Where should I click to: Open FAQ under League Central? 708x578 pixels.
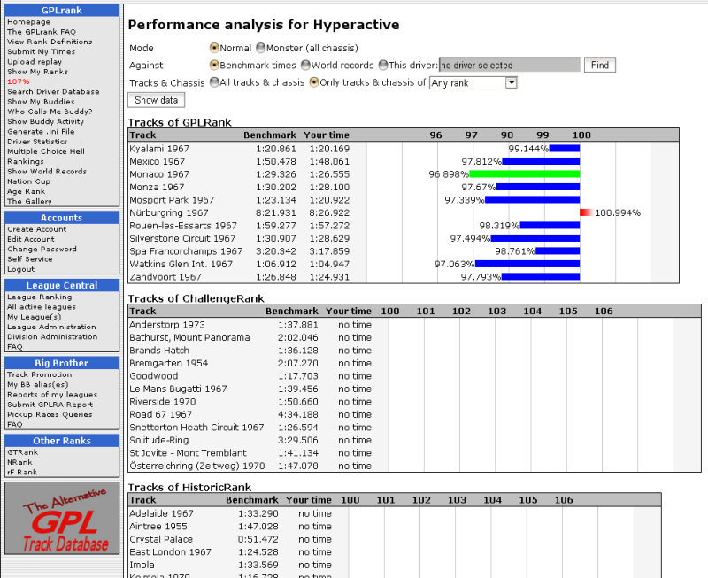pyautogui.click(x=14, y=346)
